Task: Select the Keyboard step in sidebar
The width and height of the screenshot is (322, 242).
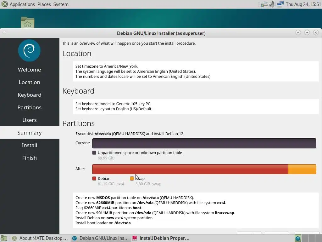Action: (30, 95)
